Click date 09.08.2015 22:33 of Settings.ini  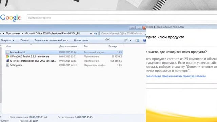(x=68, y=65)
